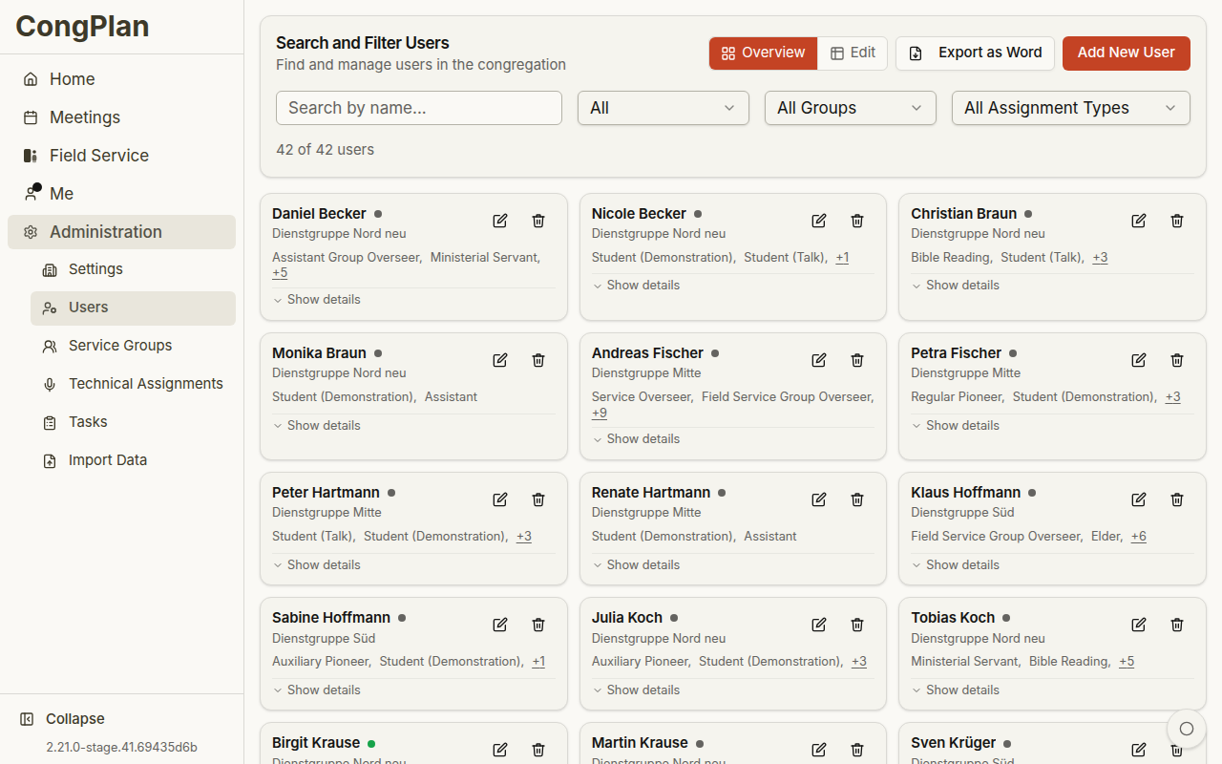Edit user Daniel Becker
The height and width of the screenshot is (764, 1222).
pyautogui.click(x=500, y=221)
